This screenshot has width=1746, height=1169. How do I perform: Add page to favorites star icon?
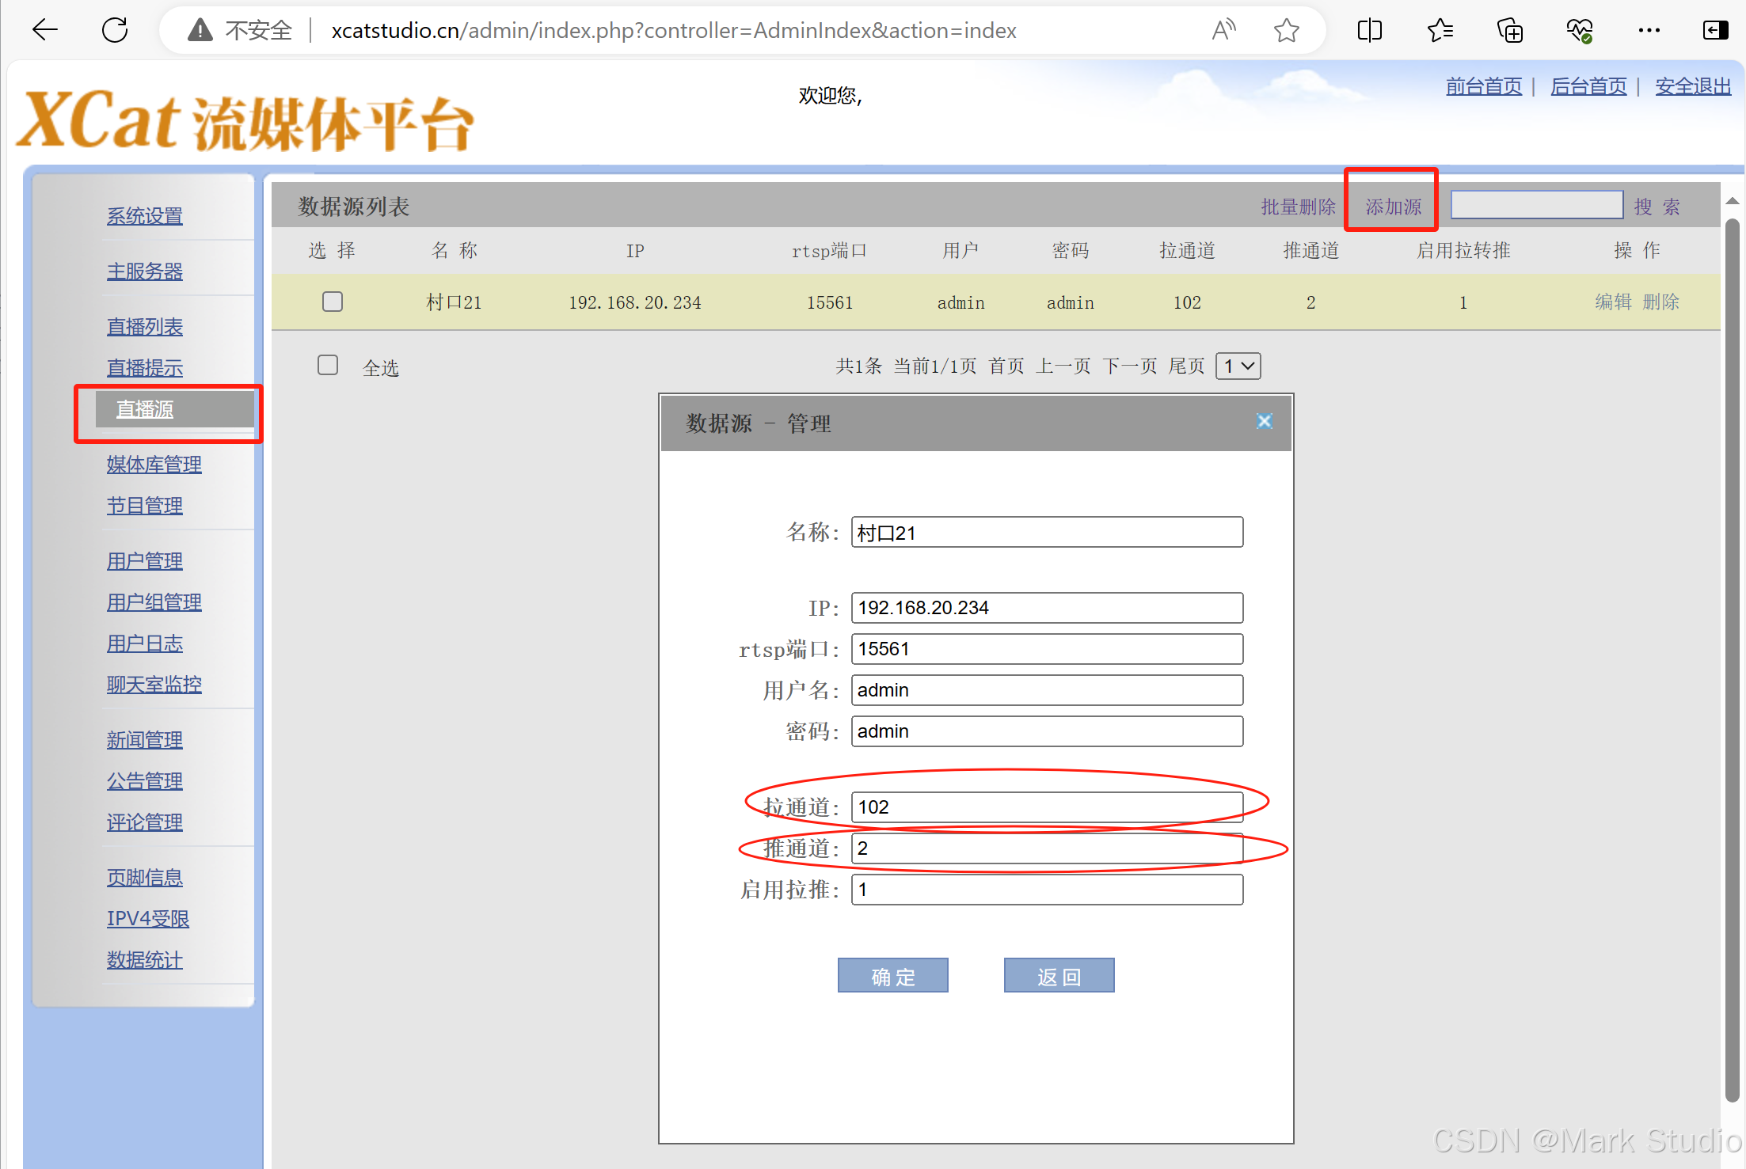(x=1287, y=30)
